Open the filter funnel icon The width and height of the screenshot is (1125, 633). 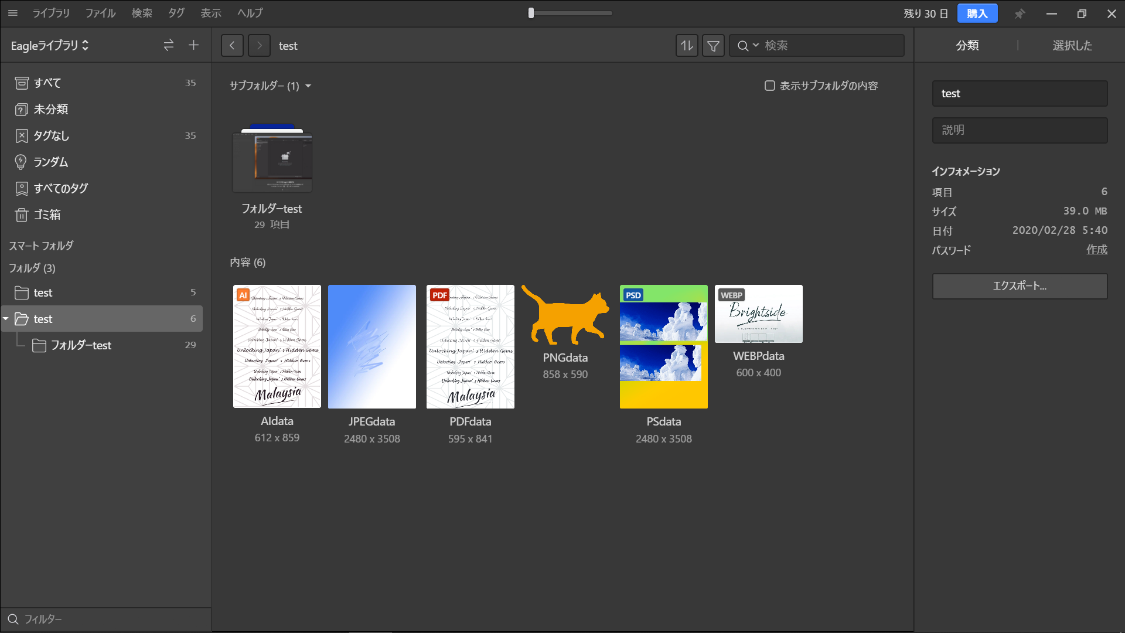(x=713, y=45)
